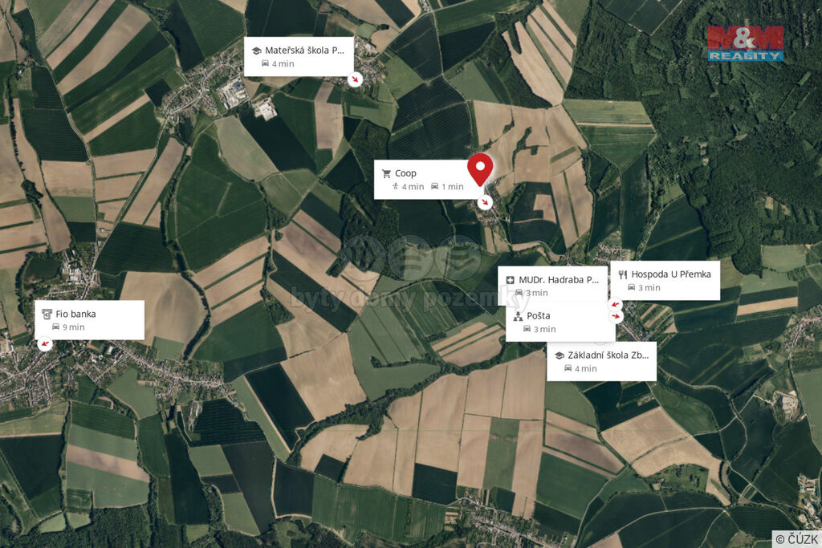Click the post office icon beside Pošta
The height and width of the screenshot is (548, 822).
point(518,316)
